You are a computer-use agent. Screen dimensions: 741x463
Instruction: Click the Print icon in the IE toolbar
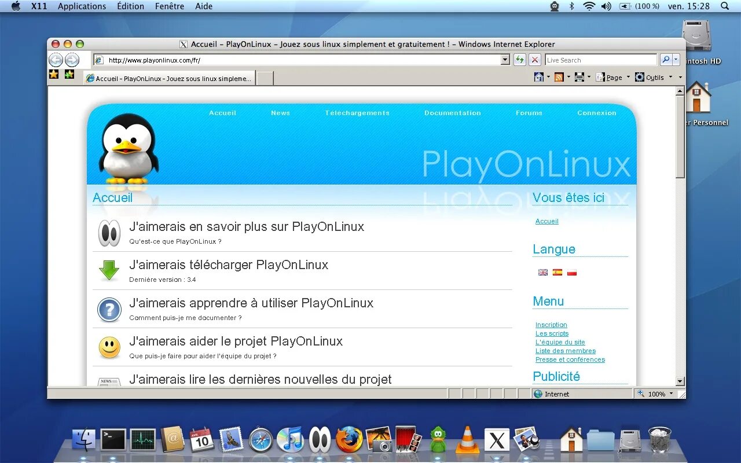tap(579, 77)
